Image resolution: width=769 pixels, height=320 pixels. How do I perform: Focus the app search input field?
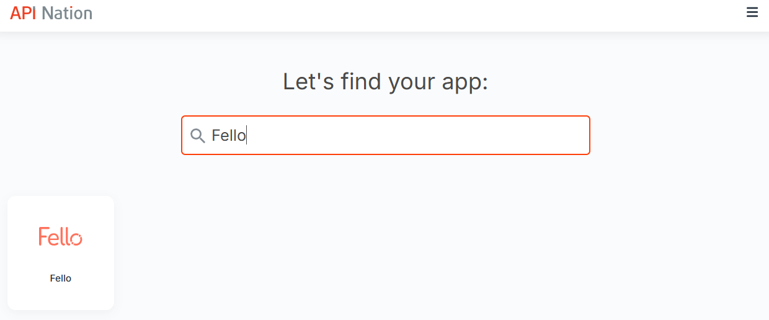click(385, 135)
